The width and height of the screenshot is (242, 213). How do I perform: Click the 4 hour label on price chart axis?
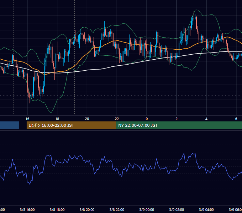tap(206, 119)
